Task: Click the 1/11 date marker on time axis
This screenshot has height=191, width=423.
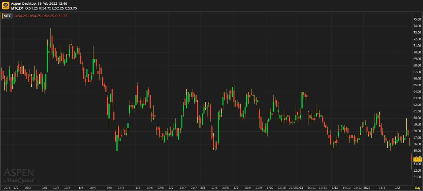Action: [x=300, y=187]
